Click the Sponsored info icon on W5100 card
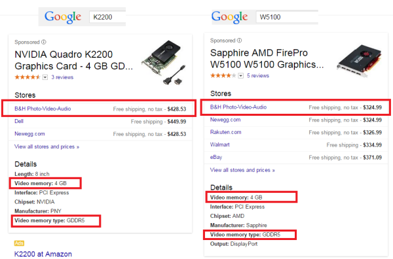This screenshot has height=259, width=393. (x=239, y=41)
